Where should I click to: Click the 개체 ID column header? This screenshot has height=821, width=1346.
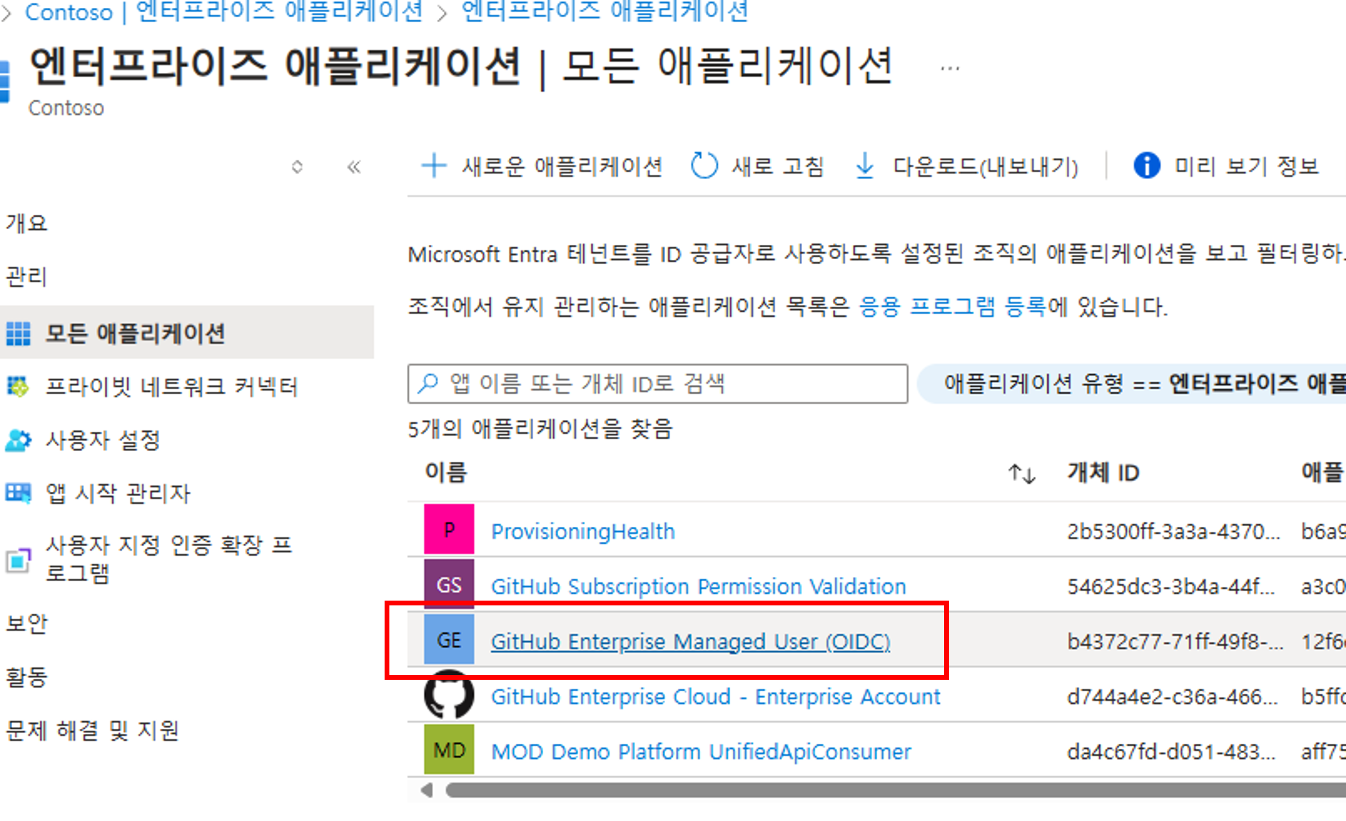(x=1103, y=473)
